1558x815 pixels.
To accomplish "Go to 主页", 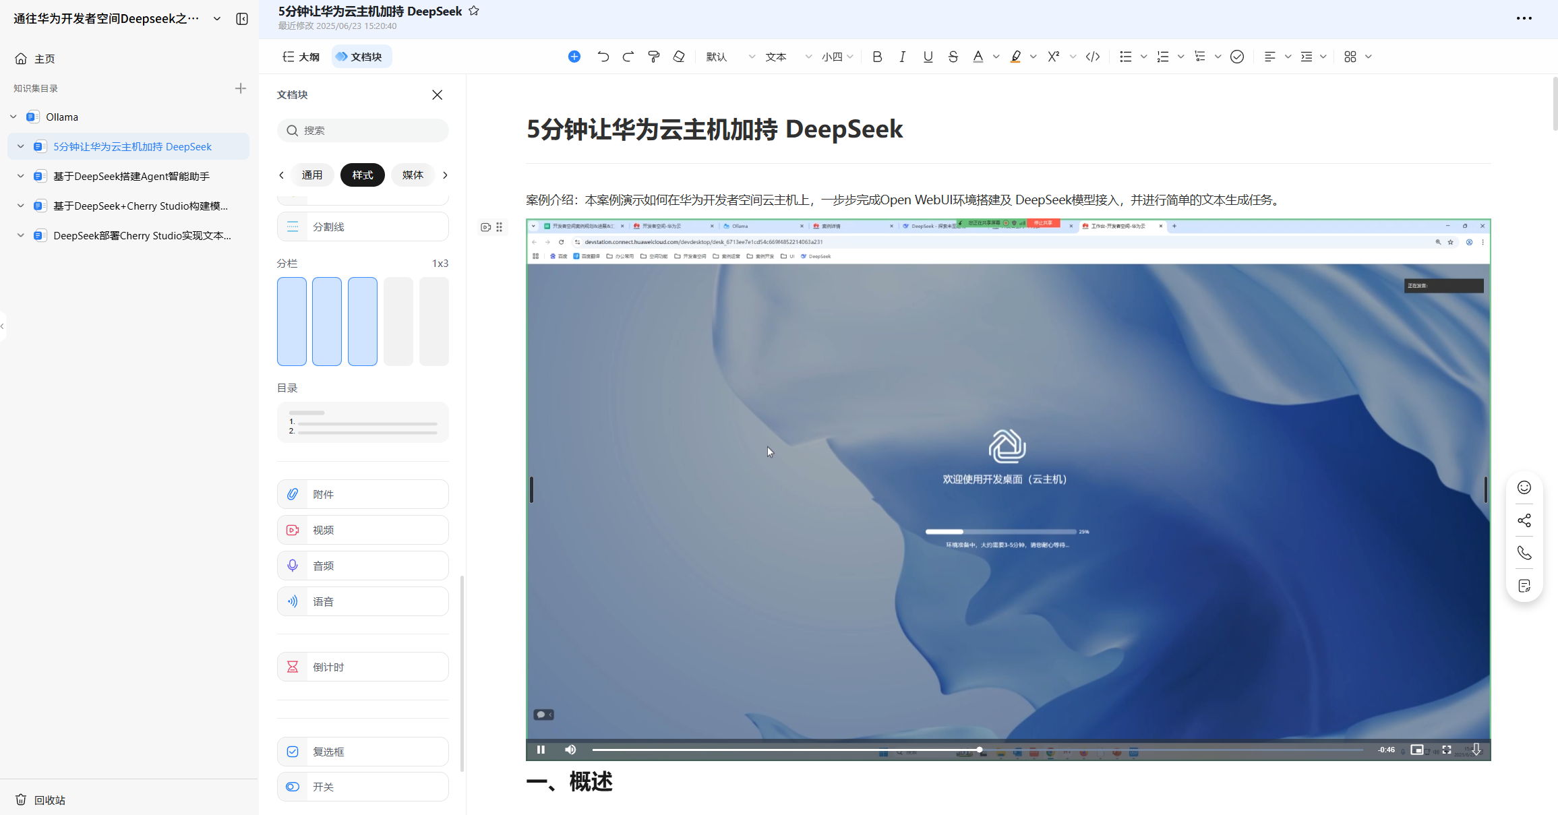I will point(35,59).
